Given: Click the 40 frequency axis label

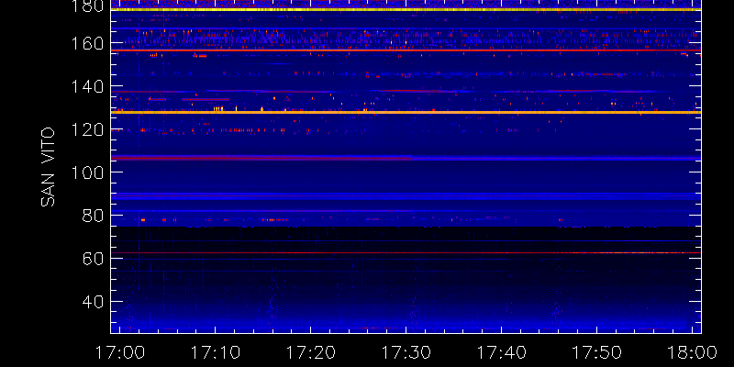Looking at the screenshot, I should pos(93,302).
